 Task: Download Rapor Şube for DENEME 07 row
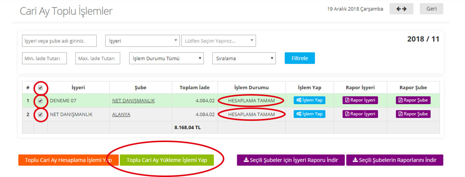pyautogui.click(x=413, y=100)
